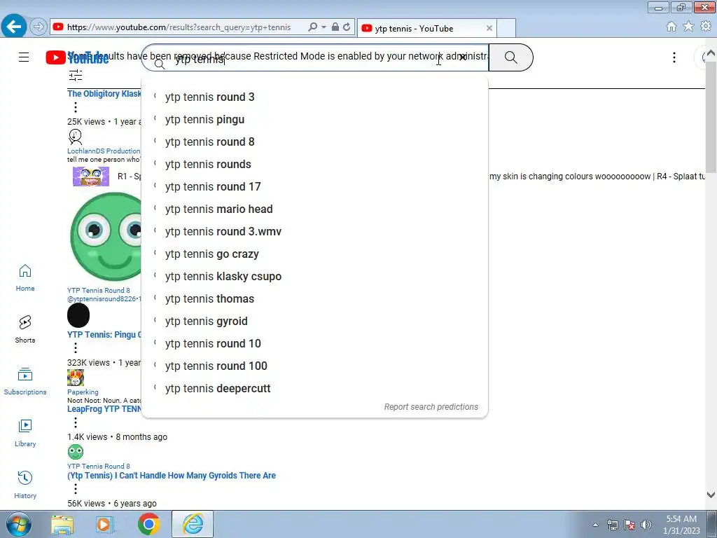Click the address bar search magnifier icon
Screen dimensions: 717x538
pos(313,27)
